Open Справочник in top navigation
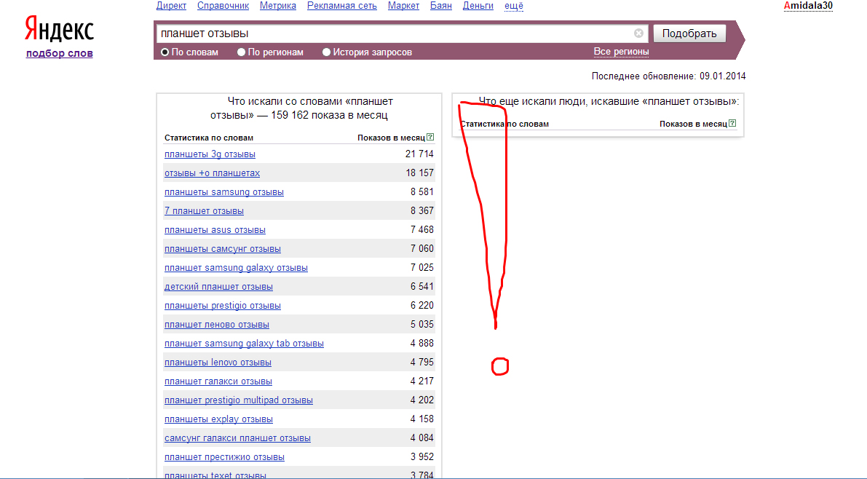The image size is (867, 479). (x=223, y=6)
